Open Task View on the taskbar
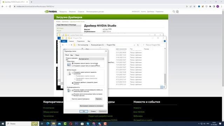The height and width of the screenshot is (126, 224). [42, 124]
